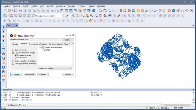Image resolution: width=196 pixels, height=110 pixels.
Task: Open the ФАЙЛ menu
Action: [x=7, y=6]
